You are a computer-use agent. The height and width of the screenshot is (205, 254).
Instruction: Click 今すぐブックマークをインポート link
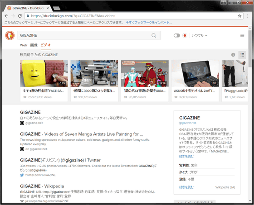click(x=149, y=23)
